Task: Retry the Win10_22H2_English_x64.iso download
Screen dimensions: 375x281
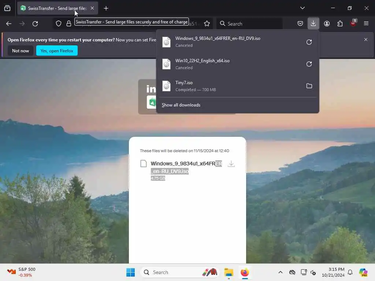Action: pos(309,64)
